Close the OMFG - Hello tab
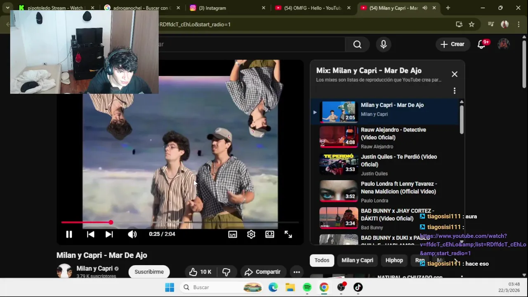Screen dimensions: 528x297 (349, 8)
